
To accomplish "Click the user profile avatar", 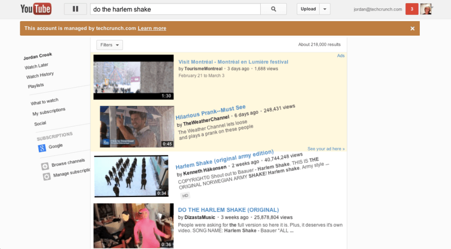I will coord(426,9).
